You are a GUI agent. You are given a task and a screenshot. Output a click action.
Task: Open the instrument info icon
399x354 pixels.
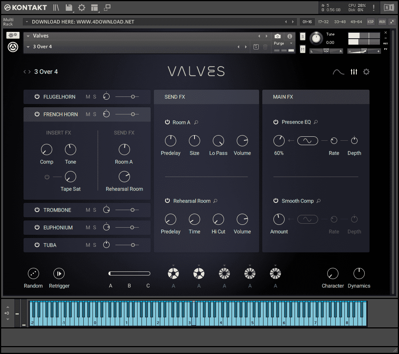pos(289,36)
